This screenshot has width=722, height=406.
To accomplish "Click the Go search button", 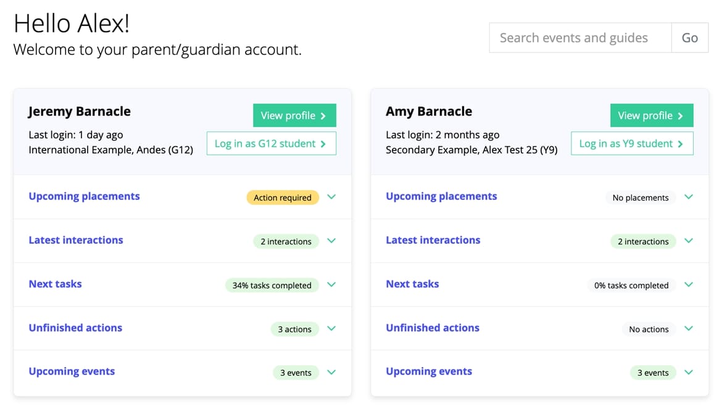I will (690, 38).
